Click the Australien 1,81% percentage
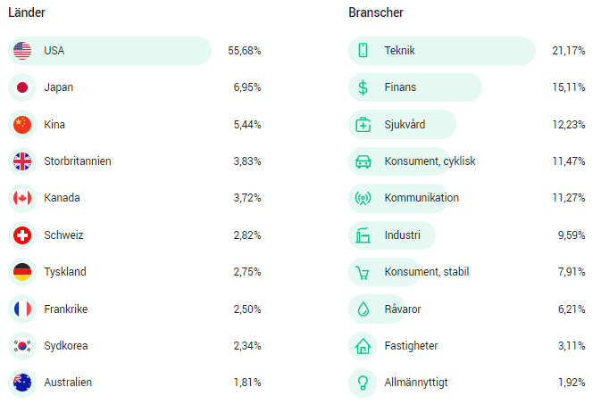601x420 pixels. 247,383
